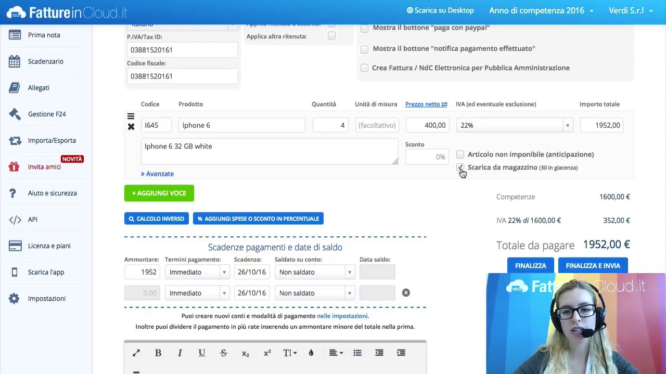Open Gestione F24 hammer icon
666x374 pixels.
pyautogui.click(x=15, y=114)
